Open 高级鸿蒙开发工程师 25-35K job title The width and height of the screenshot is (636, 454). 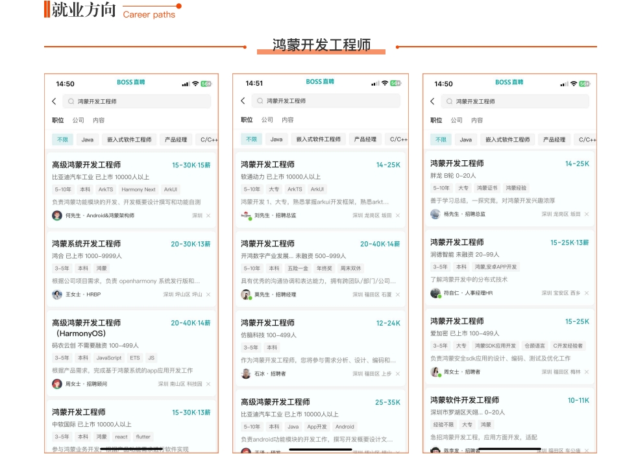pyautogui.click(x=275, y=401)
